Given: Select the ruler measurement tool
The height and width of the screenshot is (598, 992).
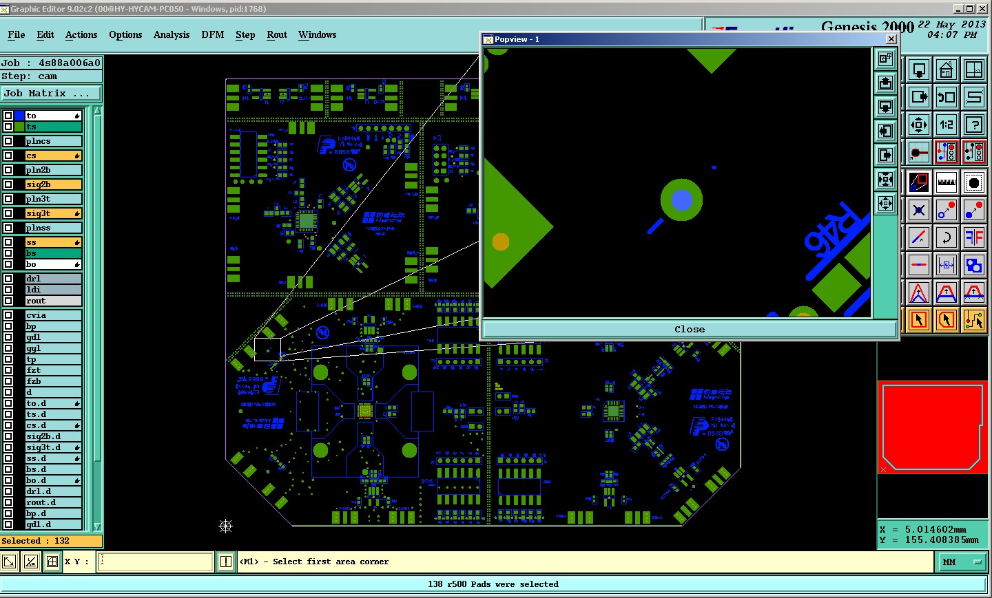Looking at the screenshot, I should pos(947,182).
